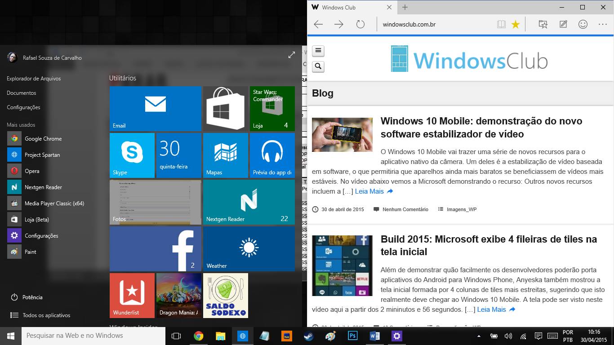The image size is (614, 345).
Task: Open the Facebook tile
Action: coord(155,248)
